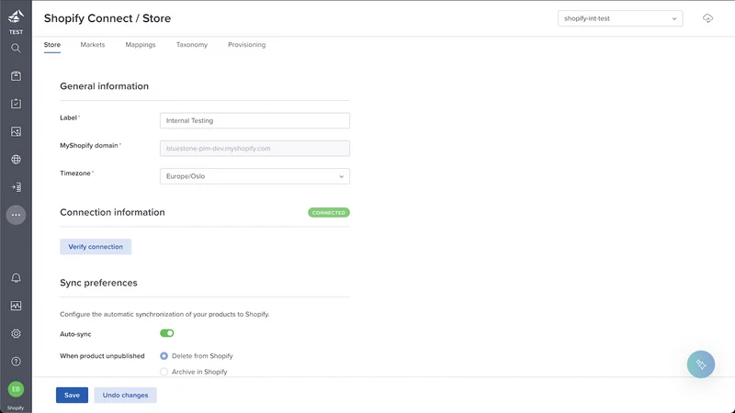This screenshot has width=735, height=413.
Task: Open the notifications bell icon
Action: 16,278
